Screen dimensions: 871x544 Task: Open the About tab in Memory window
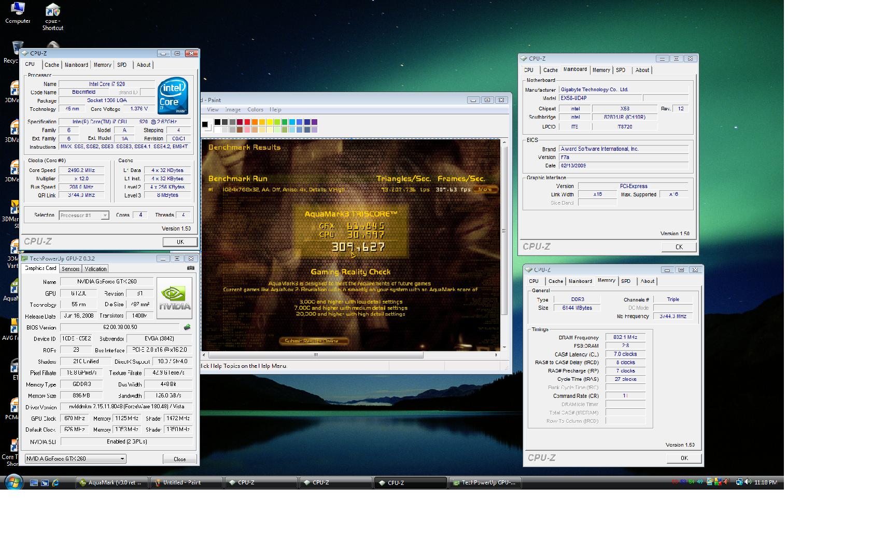point(648,281)
